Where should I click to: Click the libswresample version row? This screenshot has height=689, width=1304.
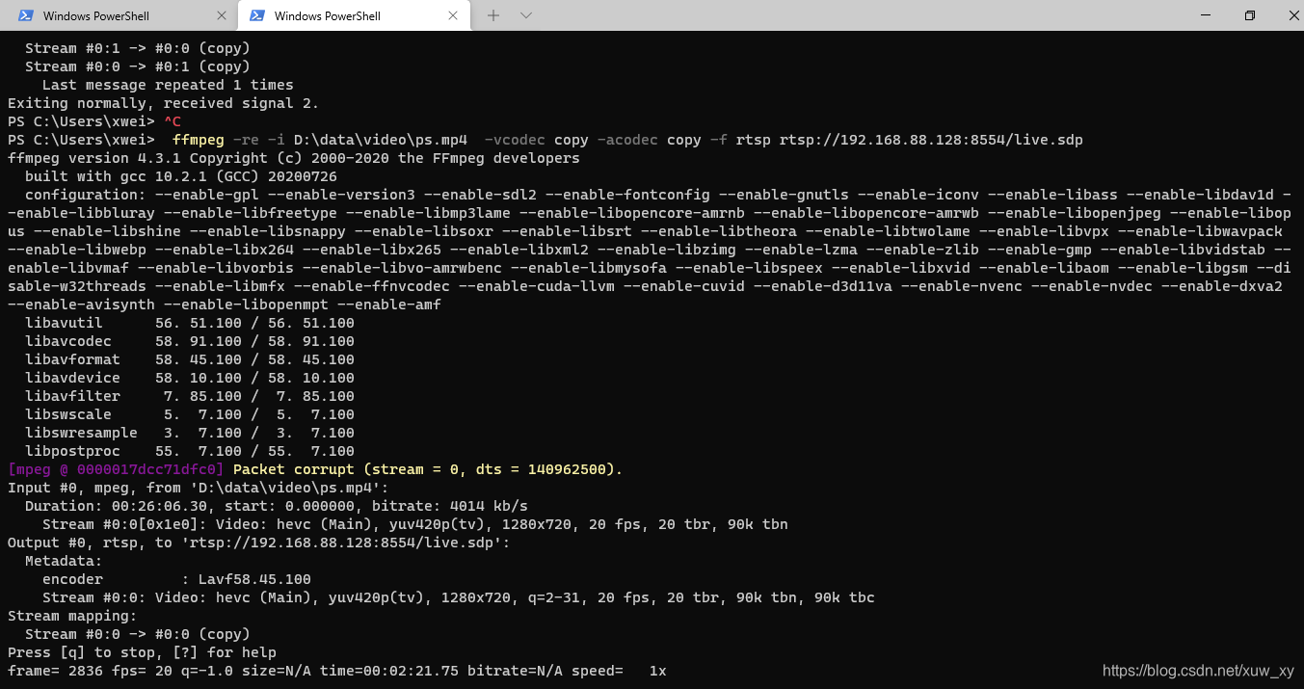point(190,433)
